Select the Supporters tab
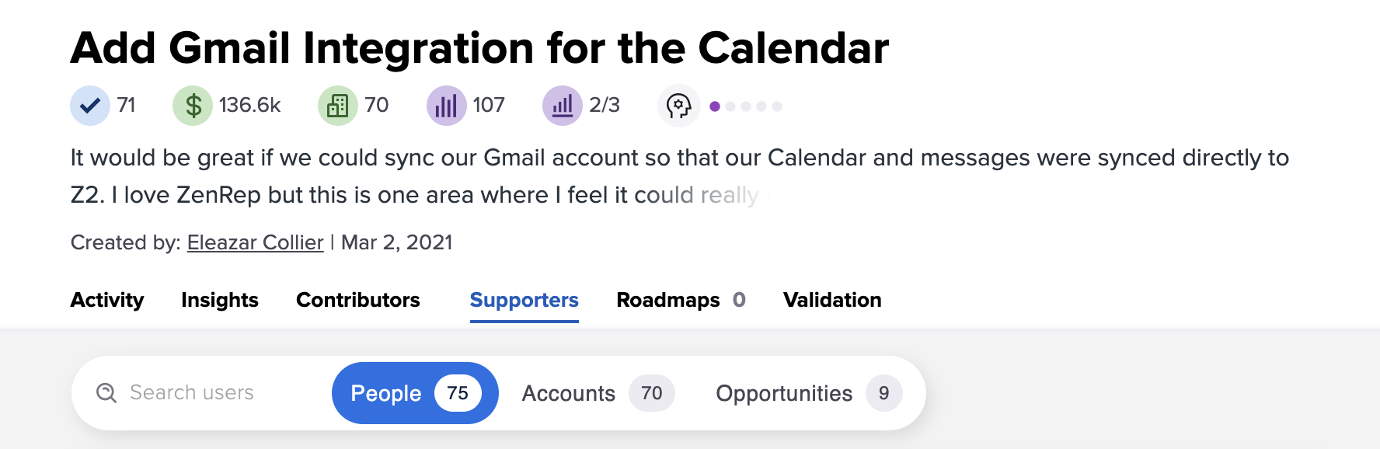Screen dimensions: 1380x449 pos(524,300)
